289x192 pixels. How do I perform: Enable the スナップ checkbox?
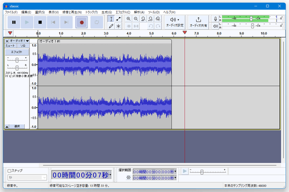9,171
